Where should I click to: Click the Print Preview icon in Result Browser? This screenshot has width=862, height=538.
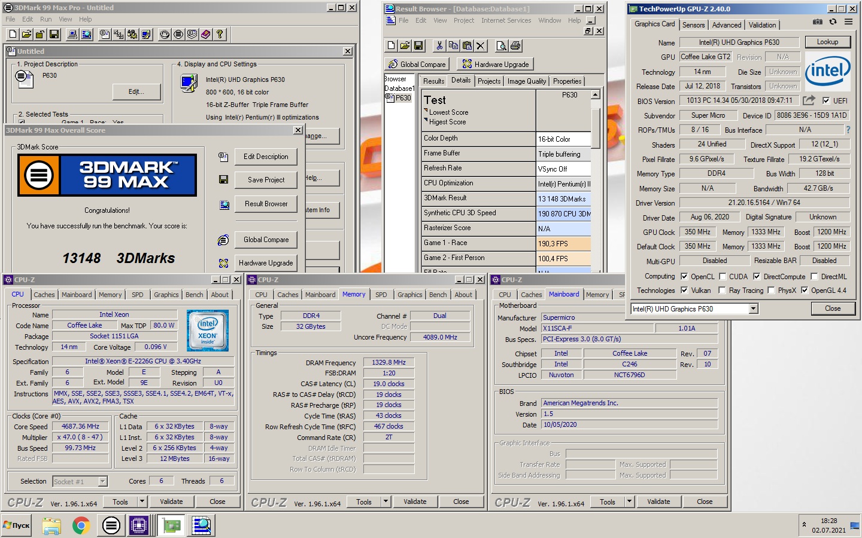tap(502, 45)
